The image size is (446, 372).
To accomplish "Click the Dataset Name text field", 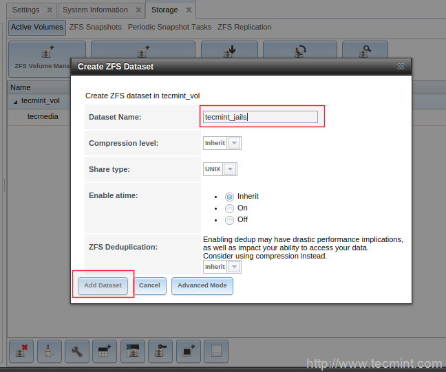I will 261,117.
